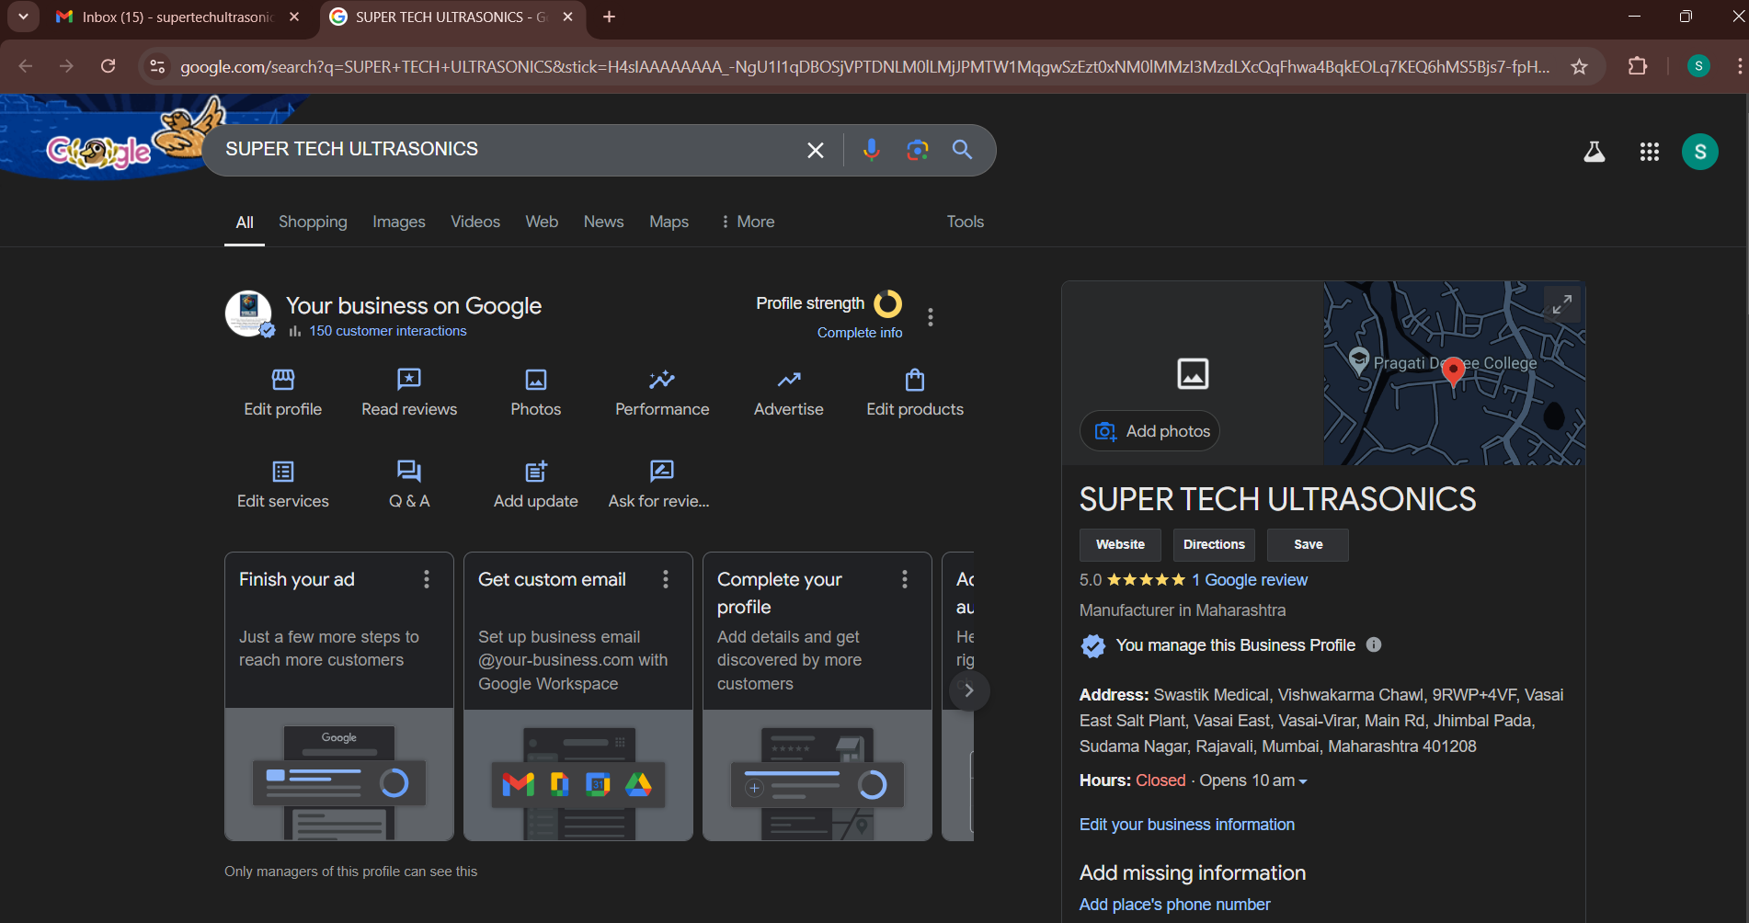Switch to the Images results tab
Viewport: 1749px width, 923px height.
pyautogui.click(x=398, y=222)
